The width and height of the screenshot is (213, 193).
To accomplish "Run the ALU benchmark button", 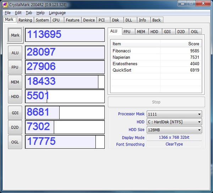I will [x=15, y=53].
